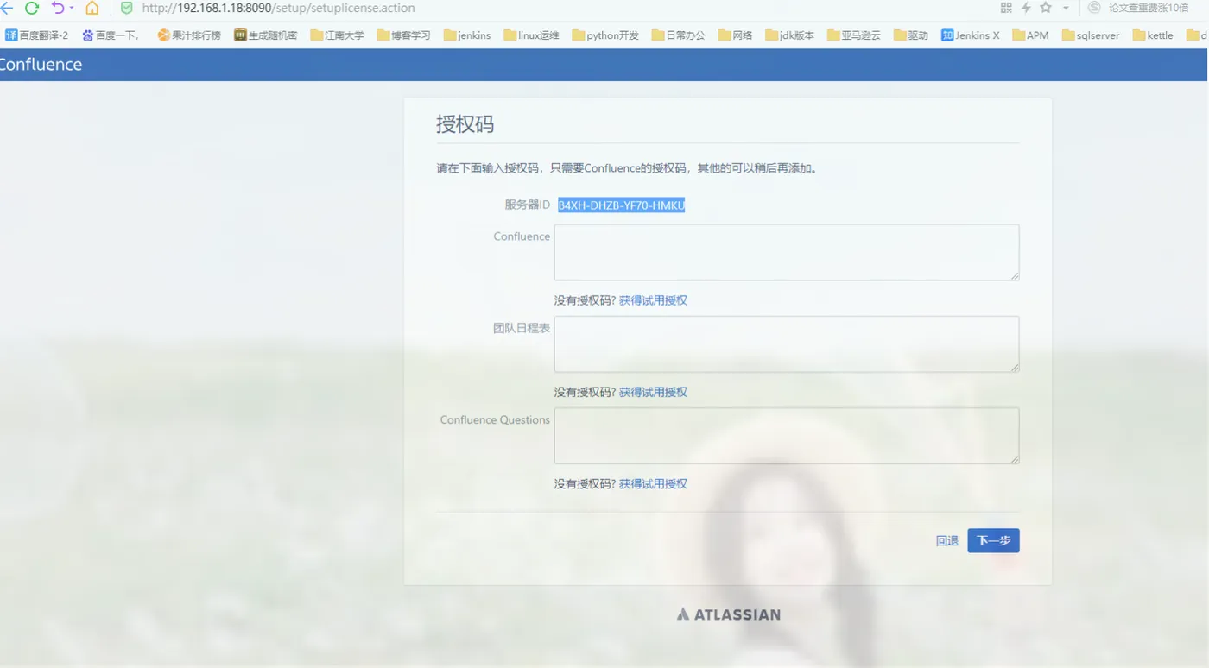Click the Confluence license text area
This screenshot has height=668, width=1209.
787,252
